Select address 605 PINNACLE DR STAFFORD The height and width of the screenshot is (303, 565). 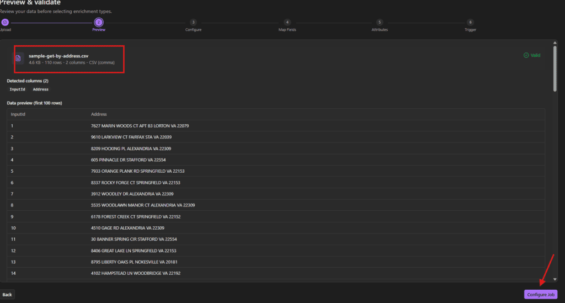[x=128, y=160]
